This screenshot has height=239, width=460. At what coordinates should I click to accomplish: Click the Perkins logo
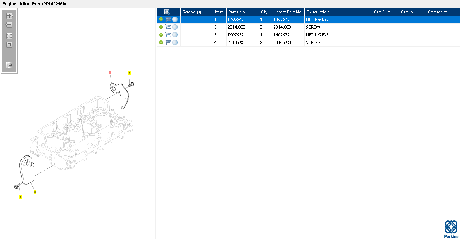451,229
